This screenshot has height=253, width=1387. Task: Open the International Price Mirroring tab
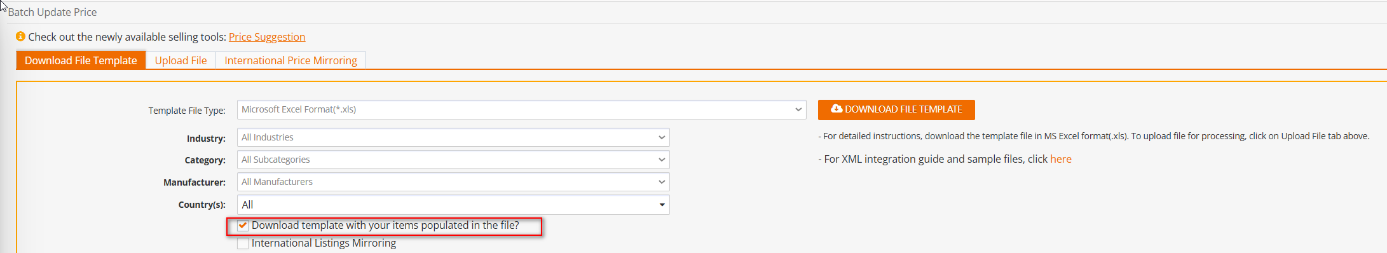click(290, 60)
